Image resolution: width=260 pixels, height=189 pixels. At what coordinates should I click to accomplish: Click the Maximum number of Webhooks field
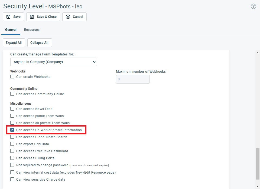(x=133, y=79)
